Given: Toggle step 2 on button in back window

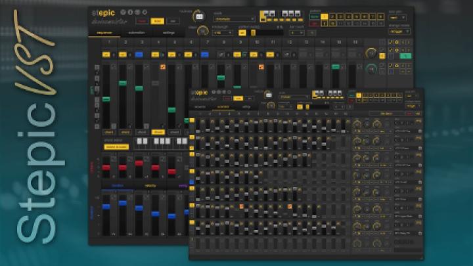Looking at the screenshot, I should click(122, 55).
